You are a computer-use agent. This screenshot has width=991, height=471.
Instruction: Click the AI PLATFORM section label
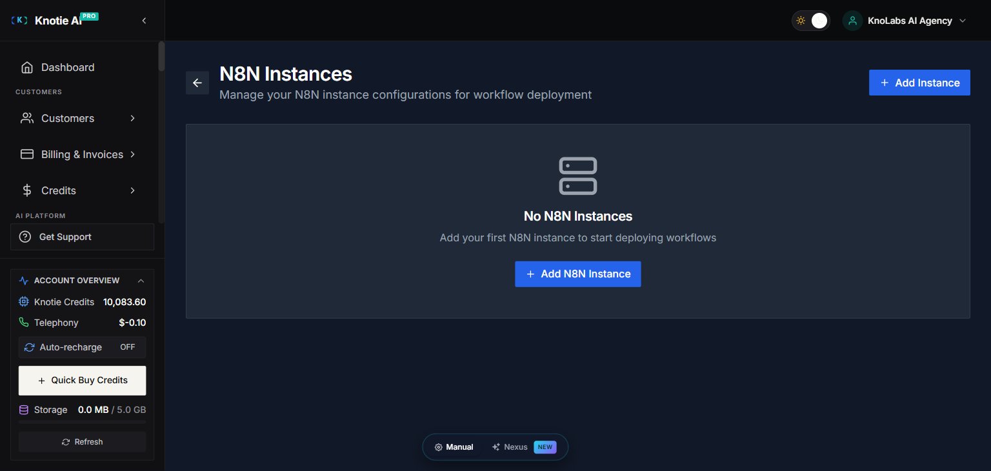click(x=41, y=215)
